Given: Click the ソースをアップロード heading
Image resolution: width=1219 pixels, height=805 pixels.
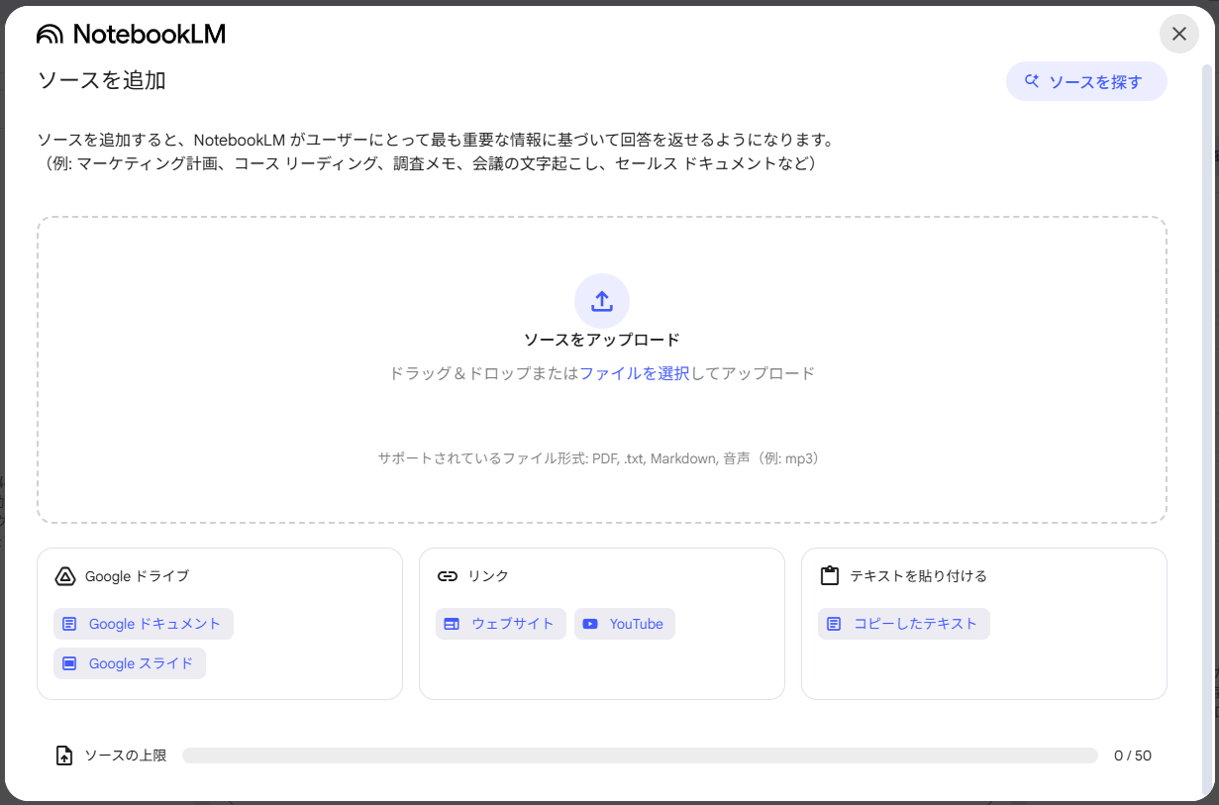Looking at the screenshot, I should [602, 340].
